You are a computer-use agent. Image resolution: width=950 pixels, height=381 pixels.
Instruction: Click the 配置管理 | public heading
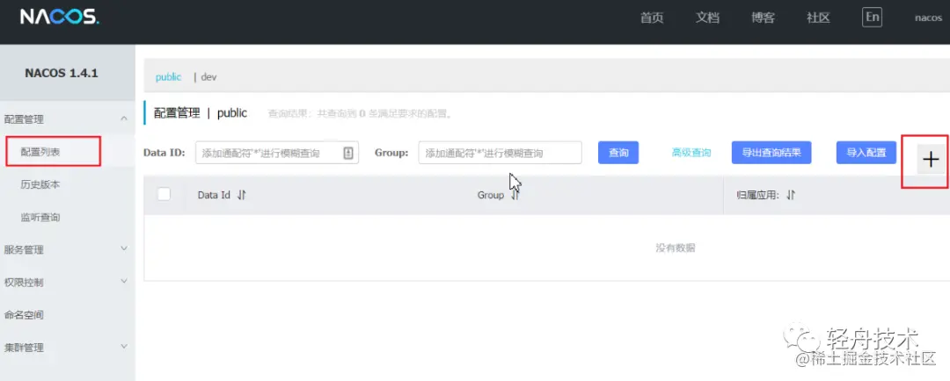click(201, 113)
